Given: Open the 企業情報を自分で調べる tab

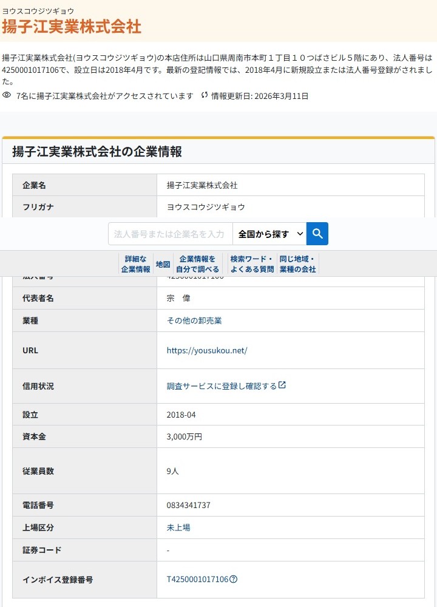Looking at the screenshot, I should (x=197, y=264).
